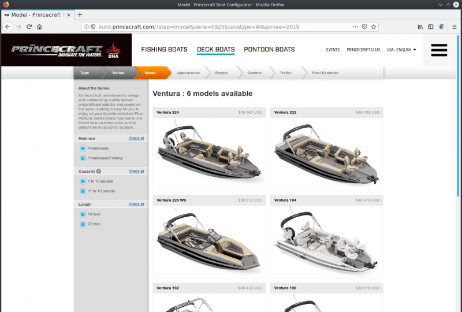
Task: Select the Ventura 222 boat image
Action: 326,154
